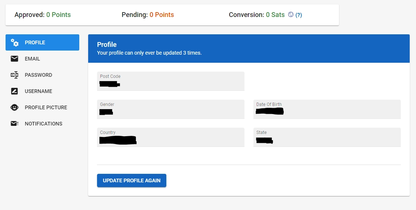The height and width of the screenshot is (210, 416).
Task: Go to the EMAIL settings section
Action: tap(33, 59)
